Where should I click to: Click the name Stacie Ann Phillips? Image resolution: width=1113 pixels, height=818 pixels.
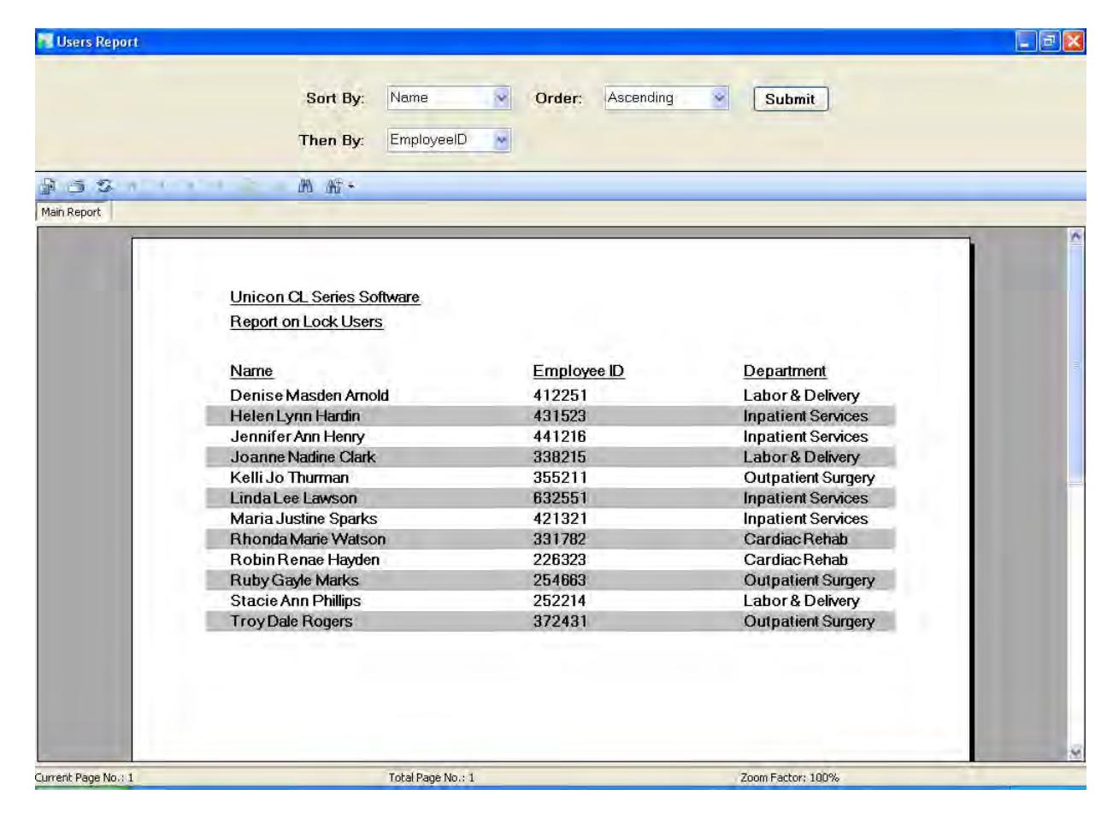point(295,600)
